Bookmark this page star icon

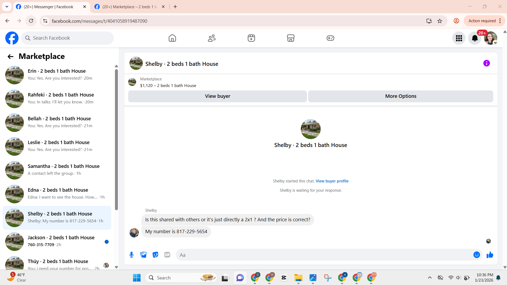click(x=440, y=21)
